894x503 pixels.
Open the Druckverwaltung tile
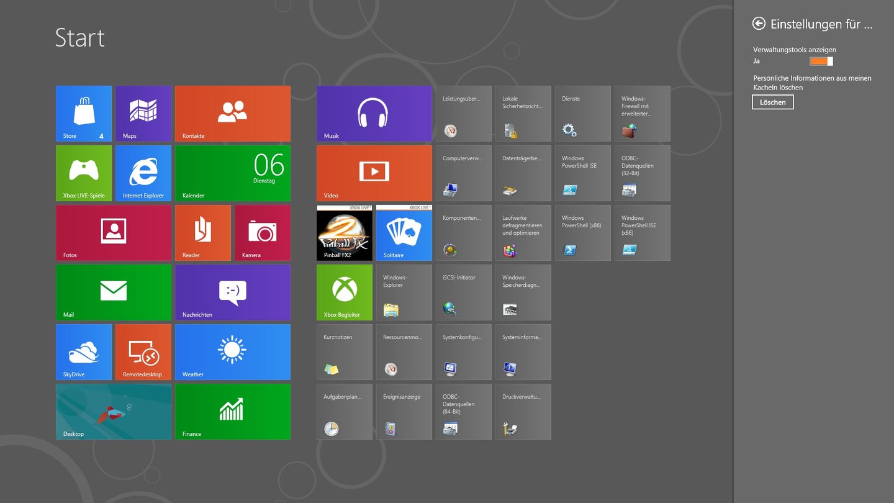523,412
